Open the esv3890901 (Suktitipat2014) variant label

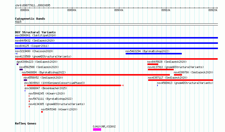(x=36, y=35)
